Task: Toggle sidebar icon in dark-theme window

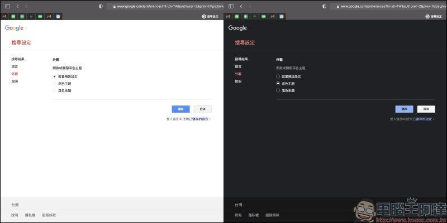Action: pyautogui.click(x=231, y=6)
